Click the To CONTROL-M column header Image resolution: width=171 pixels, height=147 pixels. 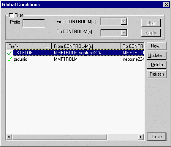tap(132, 46)
